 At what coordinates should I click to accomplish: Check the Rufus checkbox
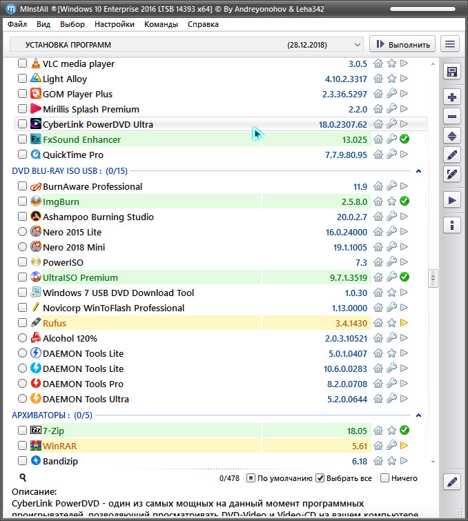pos(23,323)
